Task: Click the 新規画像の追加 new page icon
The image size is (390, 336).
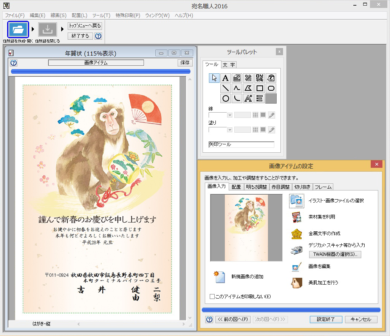Action: (219, 277)
